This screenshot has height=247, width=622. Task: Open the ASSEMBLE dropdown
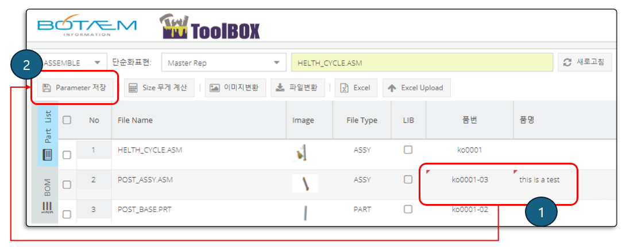click(73, 63)
